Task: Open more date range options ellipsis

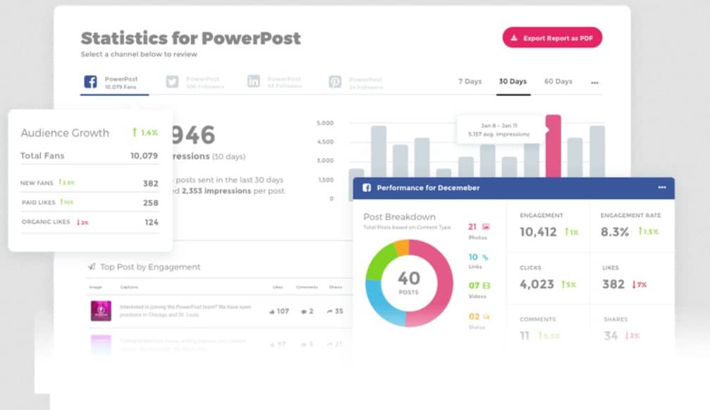Action: pyautogui.click(x=594, y=83)
